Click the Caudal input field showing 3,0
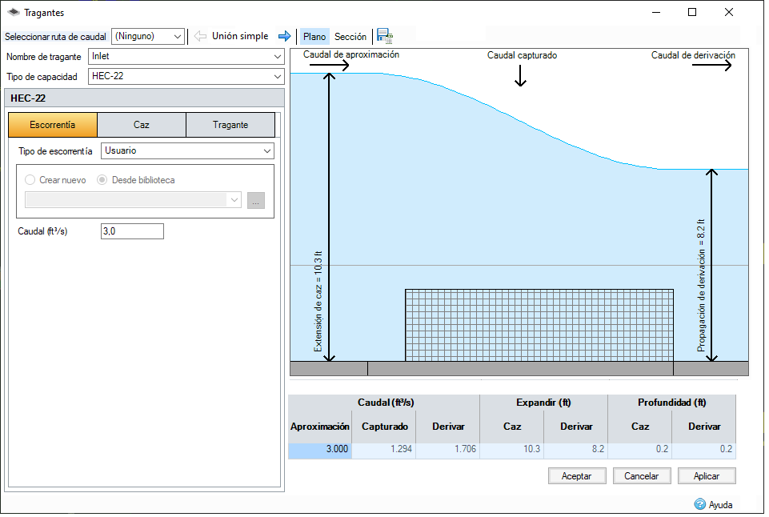This screenshot has height=517, width=769. (x=132, y=231)
